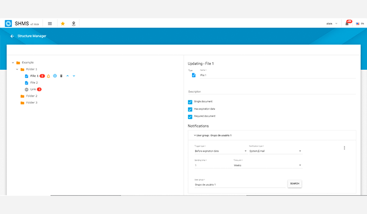Click the globe icon of the Link item
The image size is (367, 214).
click(26, 90)
